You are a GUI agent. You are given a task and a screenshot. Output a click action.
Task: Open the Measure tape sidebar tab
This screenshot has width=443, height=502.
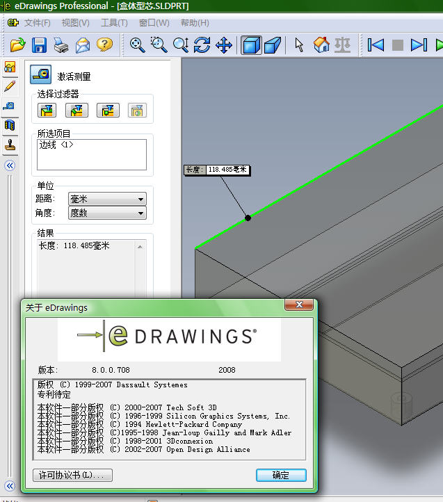pyautogui.click(x=9, y=106)
